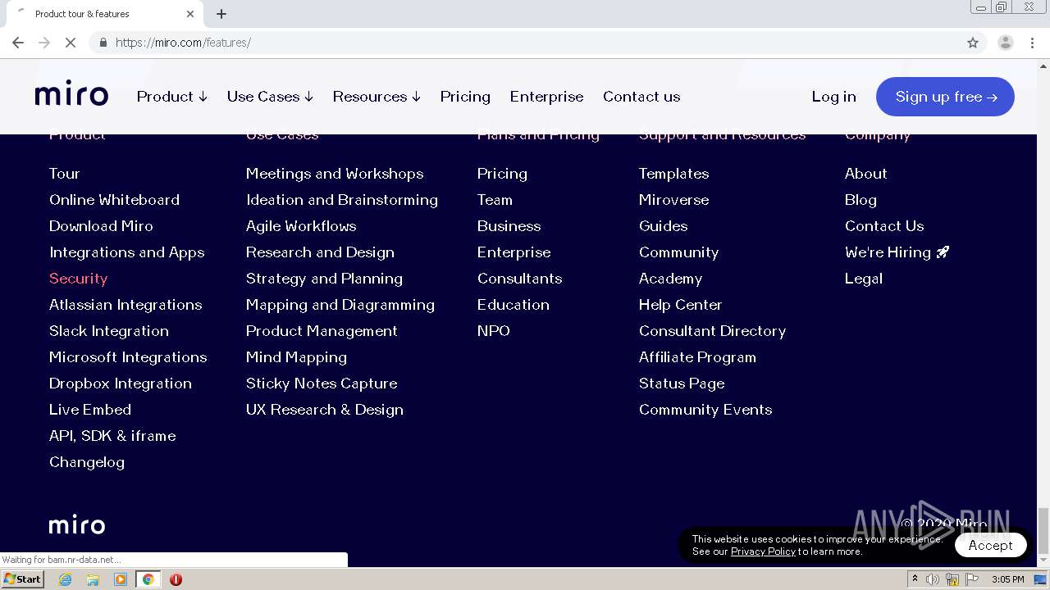Open a new browser tab
The width and height of the screenshot is (1050, 590).
(221, 14)
